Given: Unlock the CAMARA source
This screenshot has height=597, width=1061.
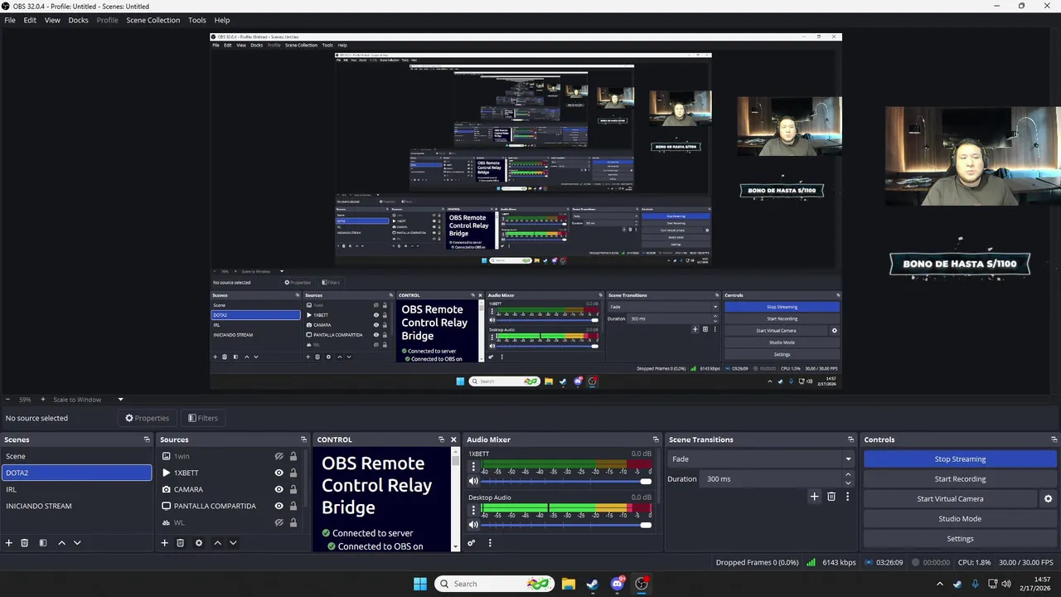Looking at the screenshot, I should (x=293, y=489).
